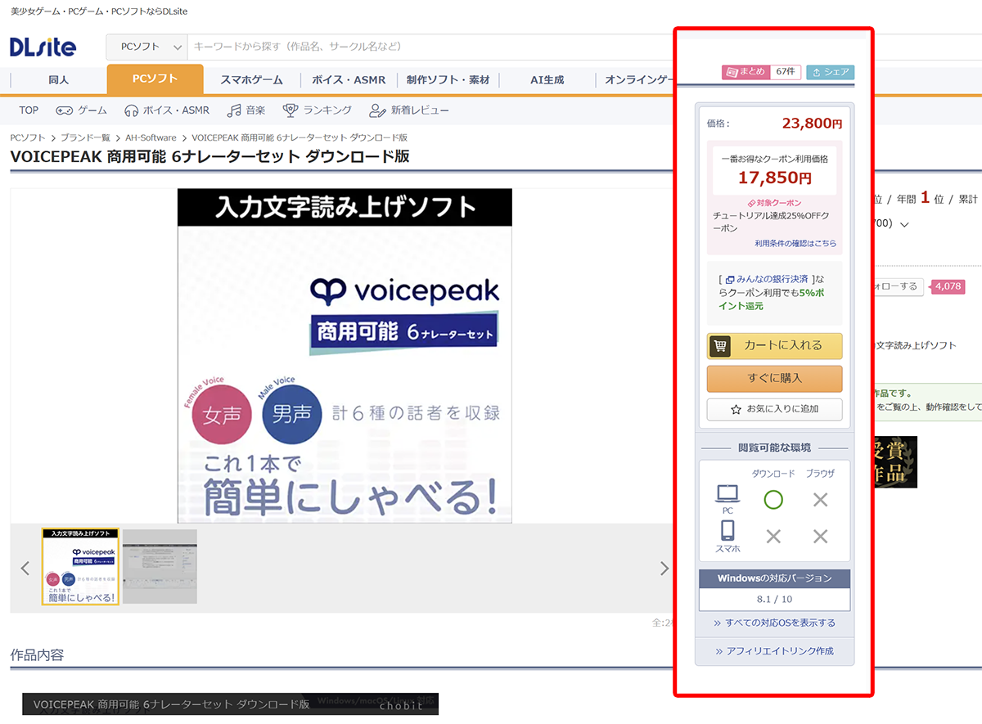Click the shopping cart icon in カートに入れる

[x=720, y=346]
